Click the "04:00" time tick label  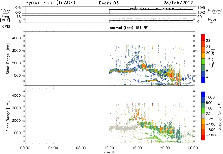pyautogui.click(x=53, y=148)
